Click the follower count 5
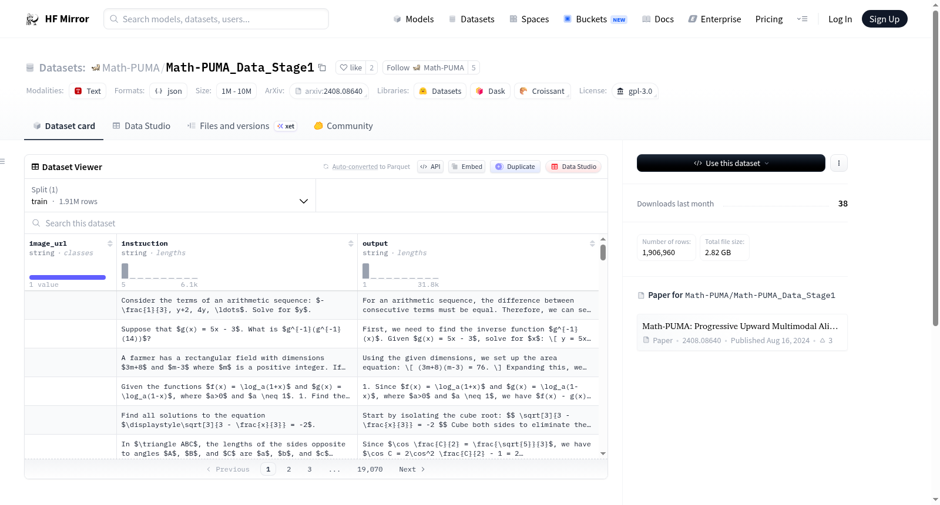The width and height of the screenshot is (940, 505). pos(474,67)
